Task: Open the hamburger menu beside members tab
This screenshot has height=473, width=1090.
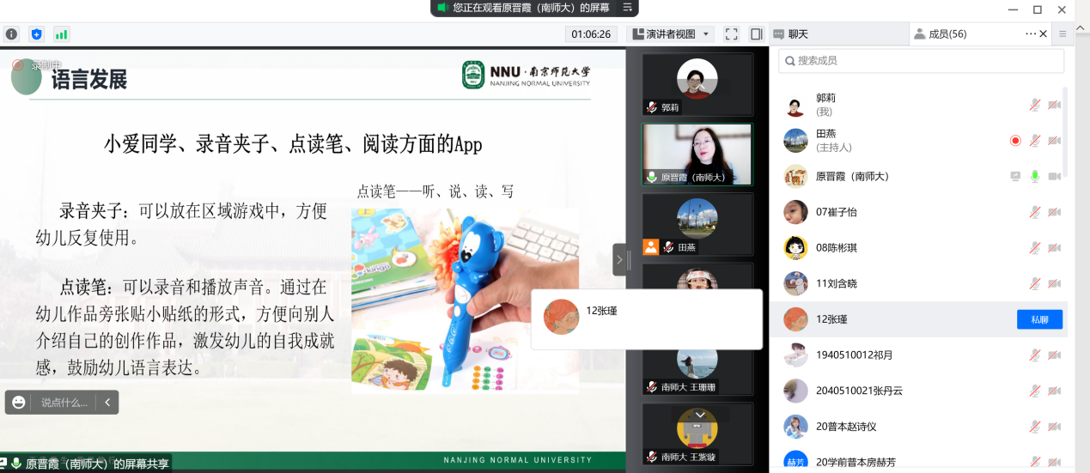Action: (1063, 33)
